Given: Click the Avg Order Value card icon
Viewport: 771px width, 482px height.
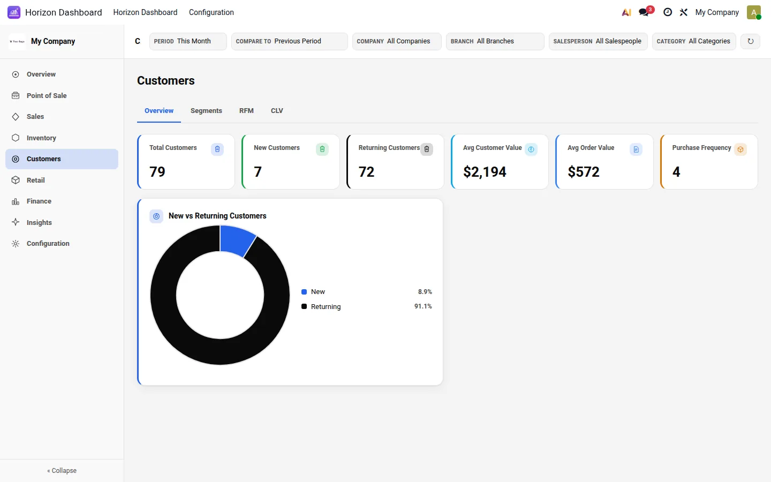Looking at the screenshot, I should (636, 149).
